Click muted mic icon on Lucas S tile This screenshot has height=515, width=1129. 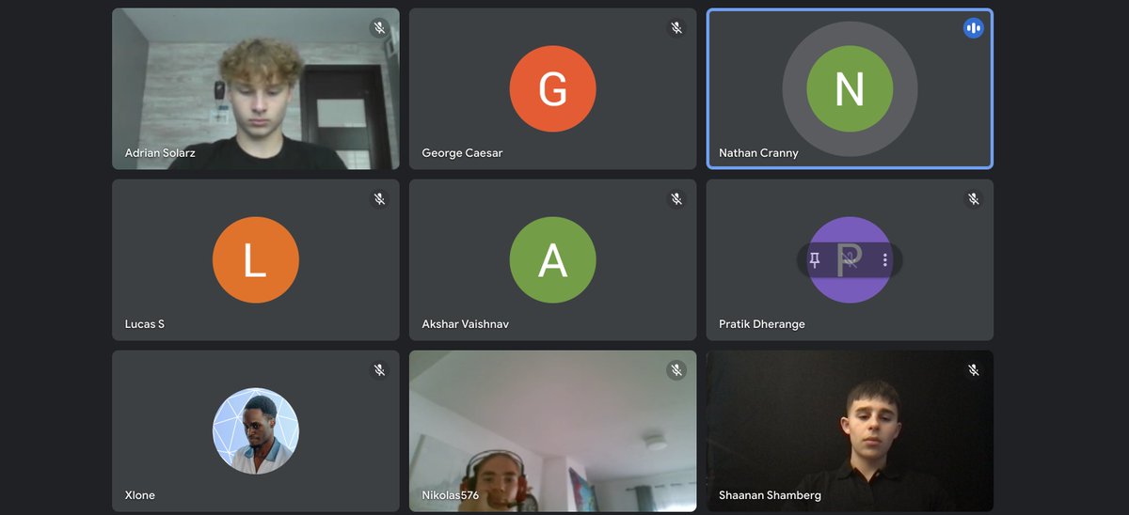tap(379, 199)
